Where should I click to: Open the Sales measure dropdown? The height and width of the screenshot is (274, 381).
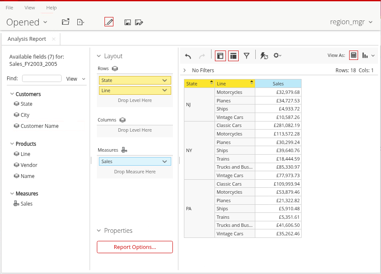point(165,161)
